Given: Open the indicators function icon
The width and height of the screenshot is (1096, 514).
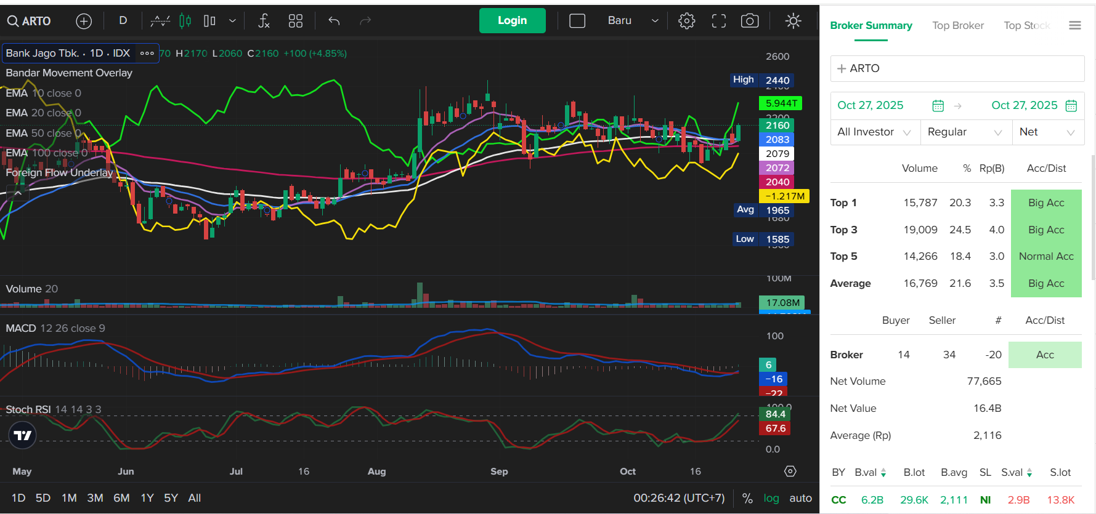Looking at the screenshot, I should coord(264,22).
